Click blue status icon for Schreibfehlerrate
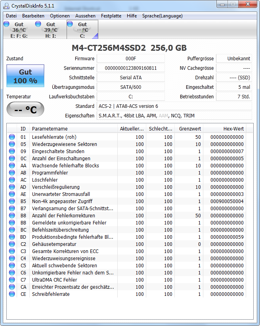This screenshot has width=260, height=326. tap(12, 294)
